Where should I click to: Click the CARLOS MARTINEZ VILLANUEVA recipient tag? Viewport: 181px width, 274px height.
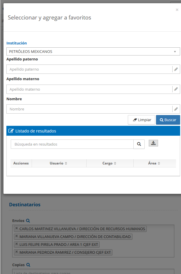click(x=80, y=229)
